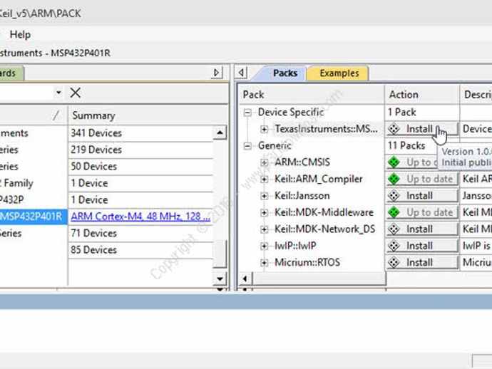Screen dimensions: 492x369
Task: Expand the Micrium::RTOS pack
Action: coord(265,262)
